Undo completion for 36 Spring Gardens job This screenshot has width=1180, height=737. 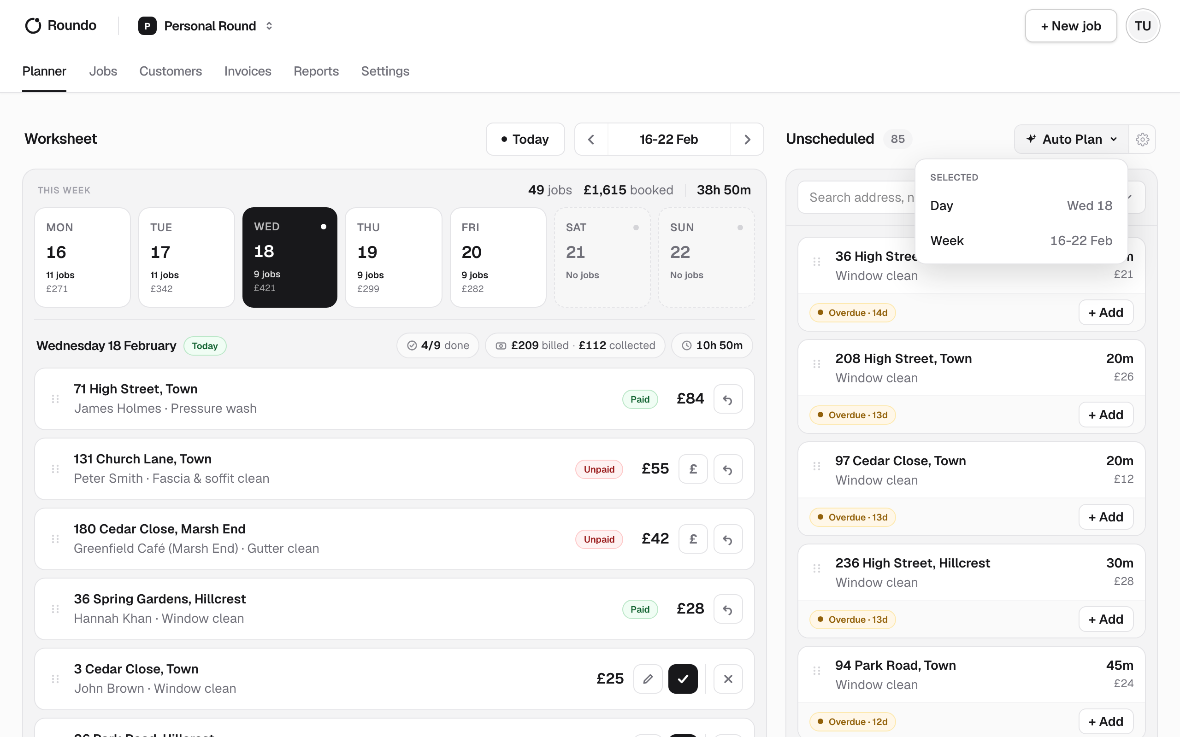(728, 609)
